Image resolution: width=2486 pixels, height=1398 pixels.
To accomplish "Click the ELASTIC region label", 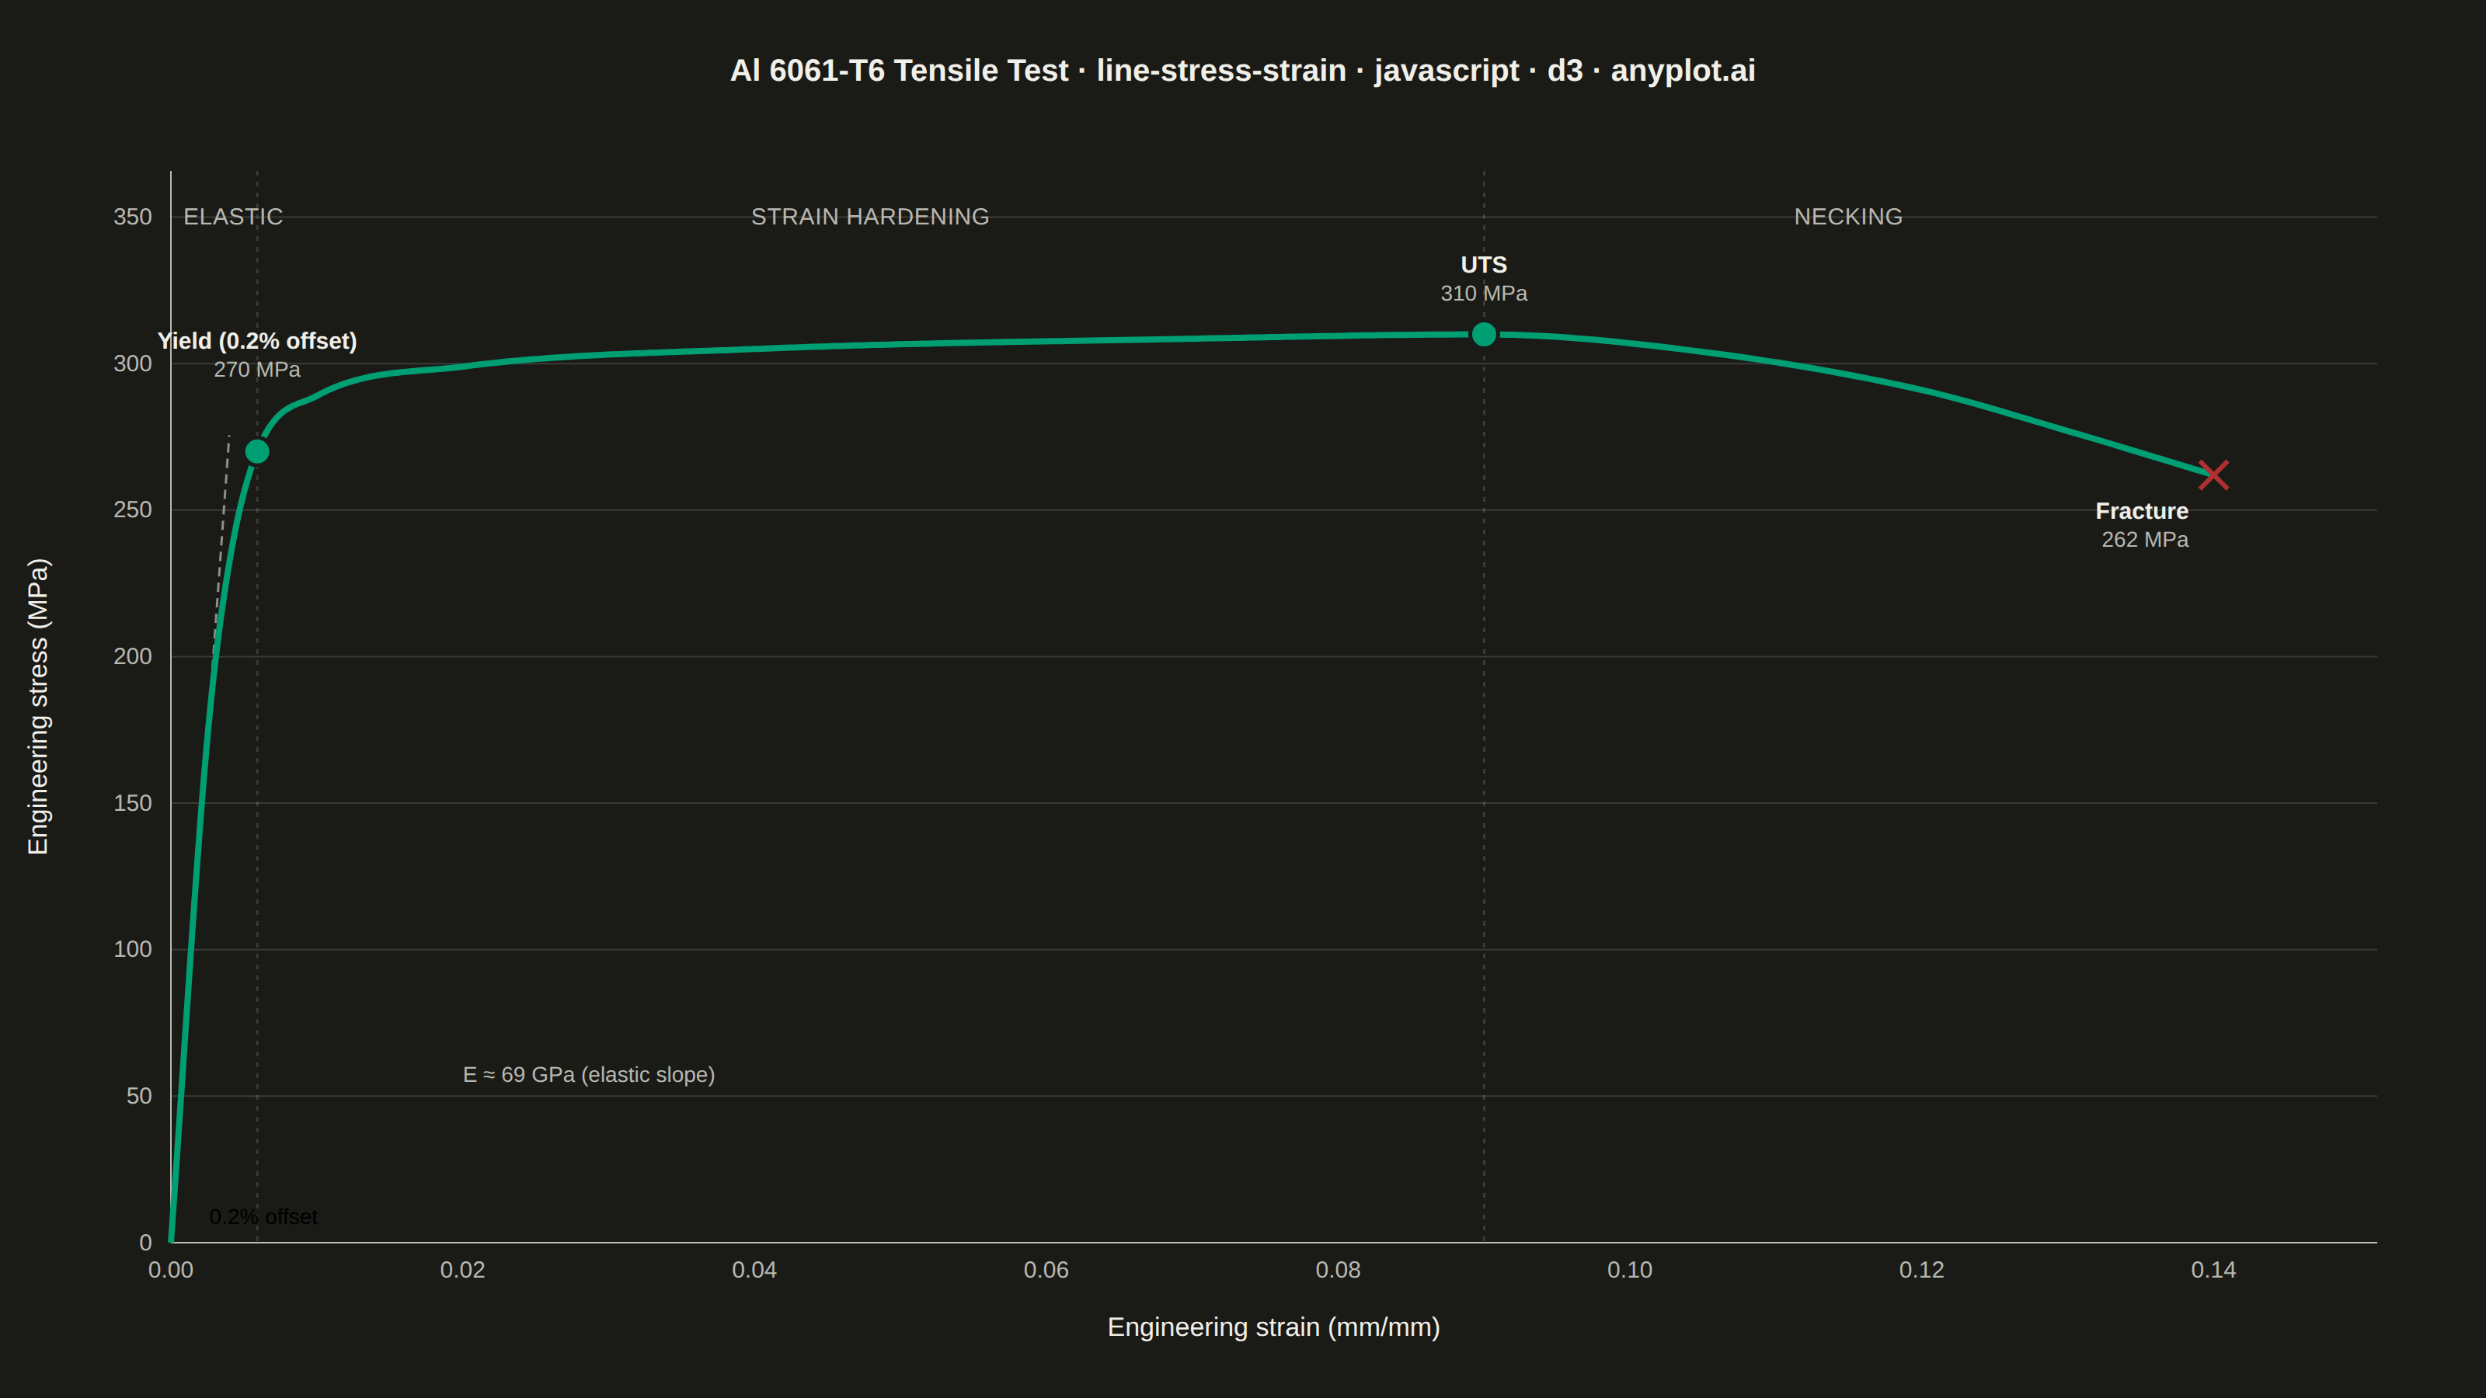I will click(x=232, y=217).
